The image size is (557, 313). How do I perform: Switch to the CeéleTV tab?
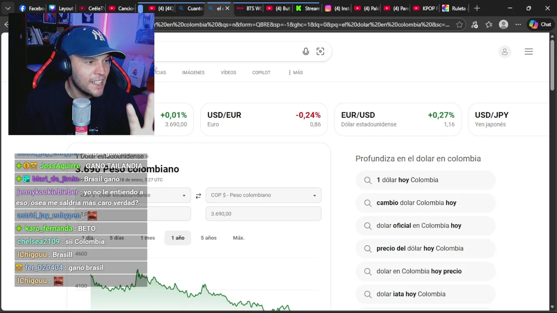(91, 8)
